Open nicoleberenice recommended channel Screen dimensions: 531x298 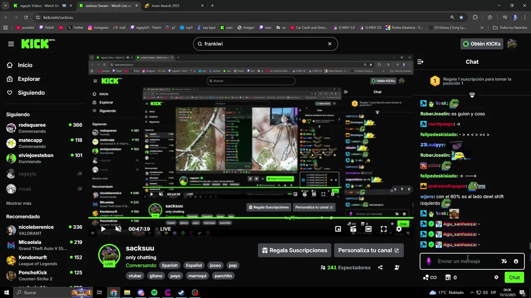click(44, 230)
